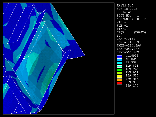Select the SMXB=565.267 value

pos(128,52)
